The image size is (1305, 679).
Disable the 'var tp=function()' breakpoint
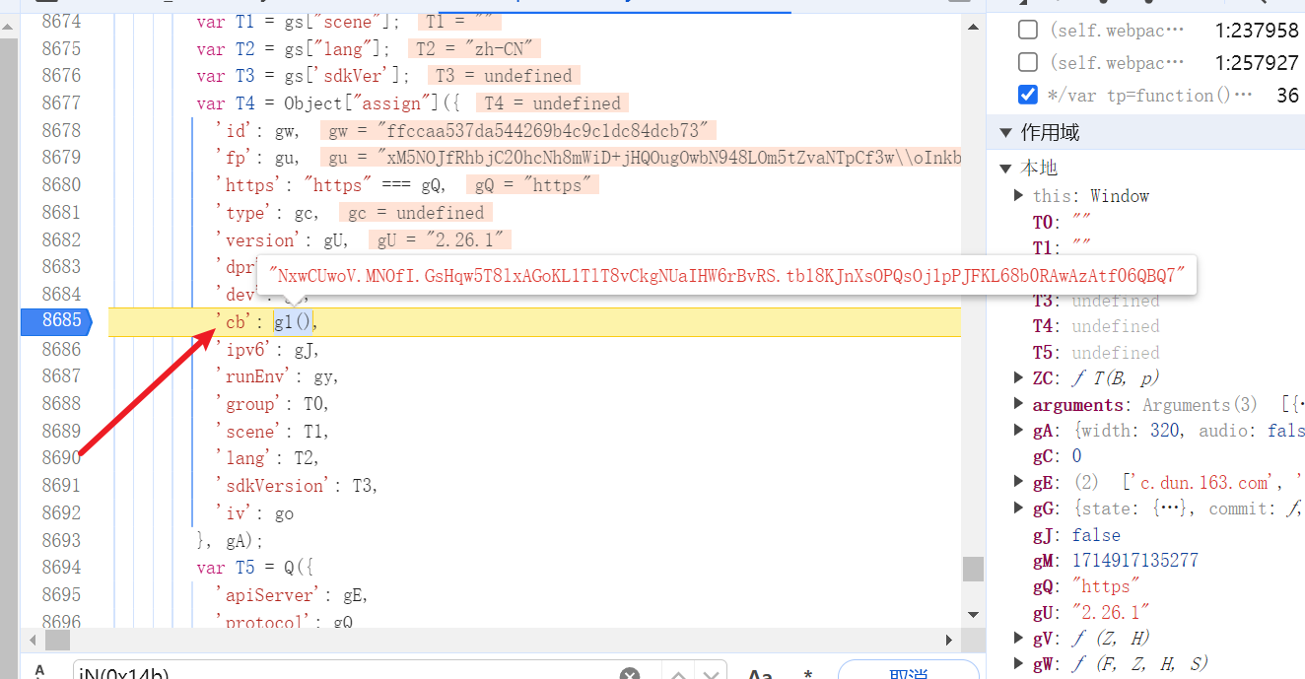(1028, 95)
